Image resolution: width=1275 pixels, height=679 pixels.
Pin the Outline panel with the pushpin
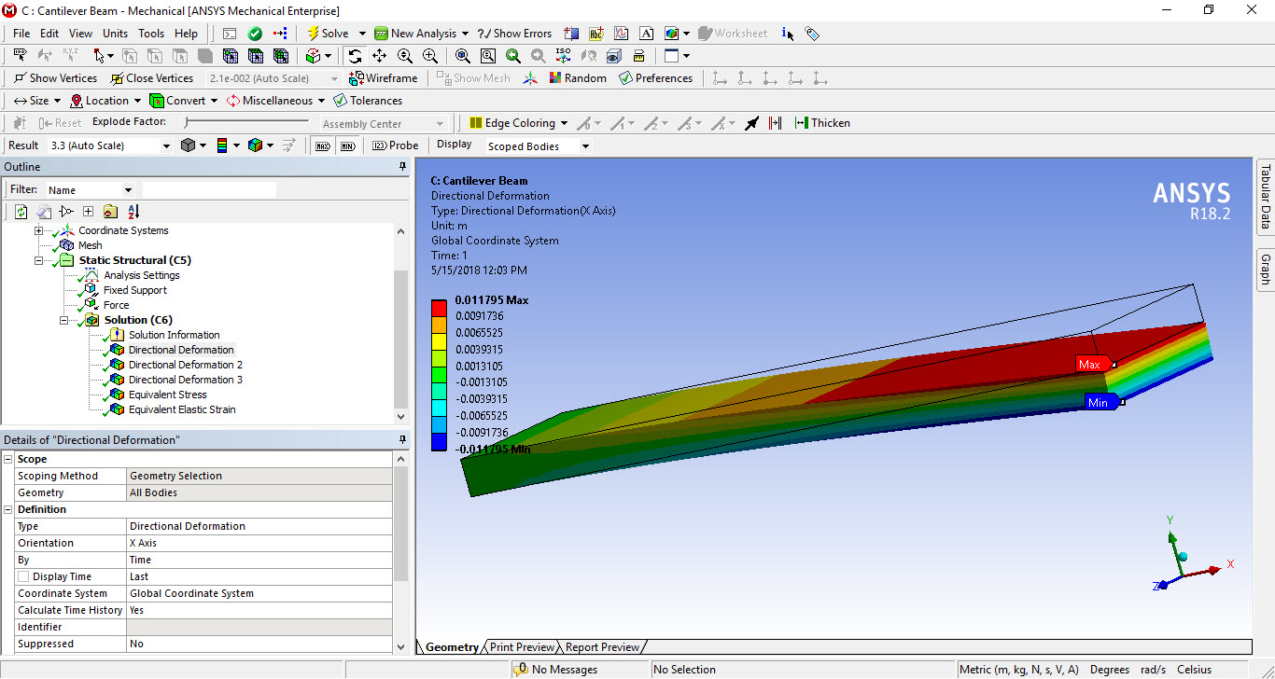click(403, 167)
